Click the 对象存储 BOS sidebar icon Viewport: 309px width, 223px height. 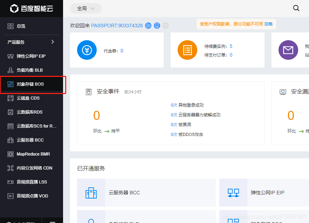coord(11,84)
